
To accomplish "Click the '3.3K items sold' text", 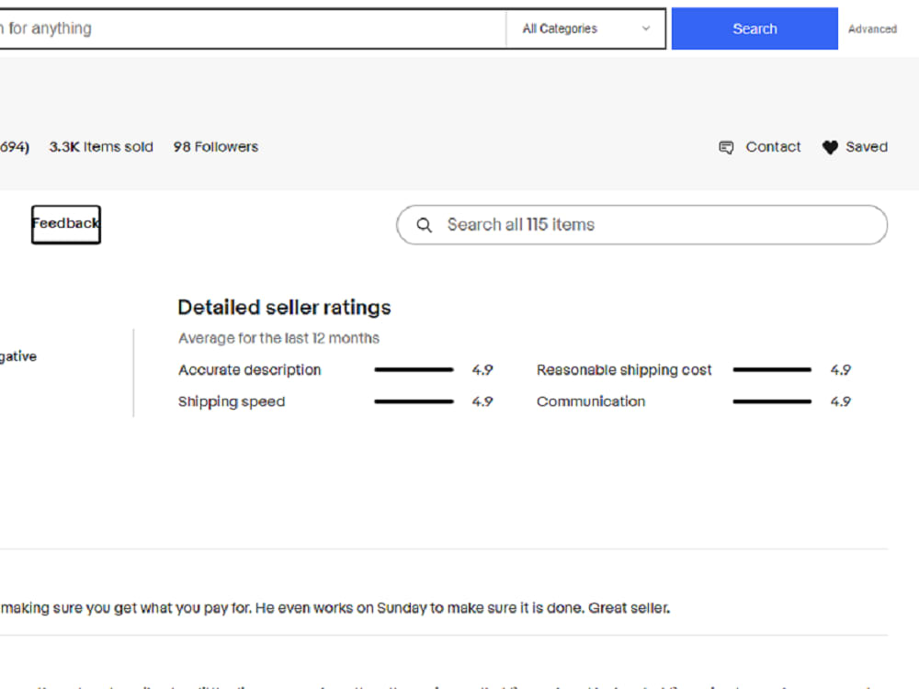I will point(101,147).
